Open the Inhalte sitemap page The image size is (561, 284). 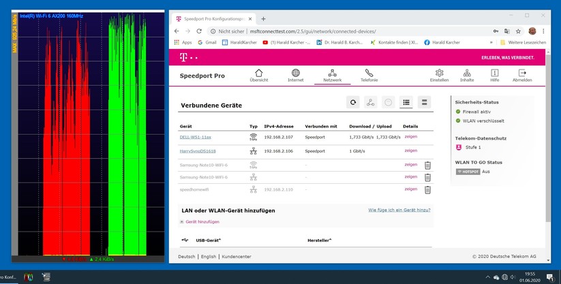467,76
